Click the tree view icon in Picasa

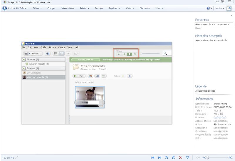(x=62, y=54)
